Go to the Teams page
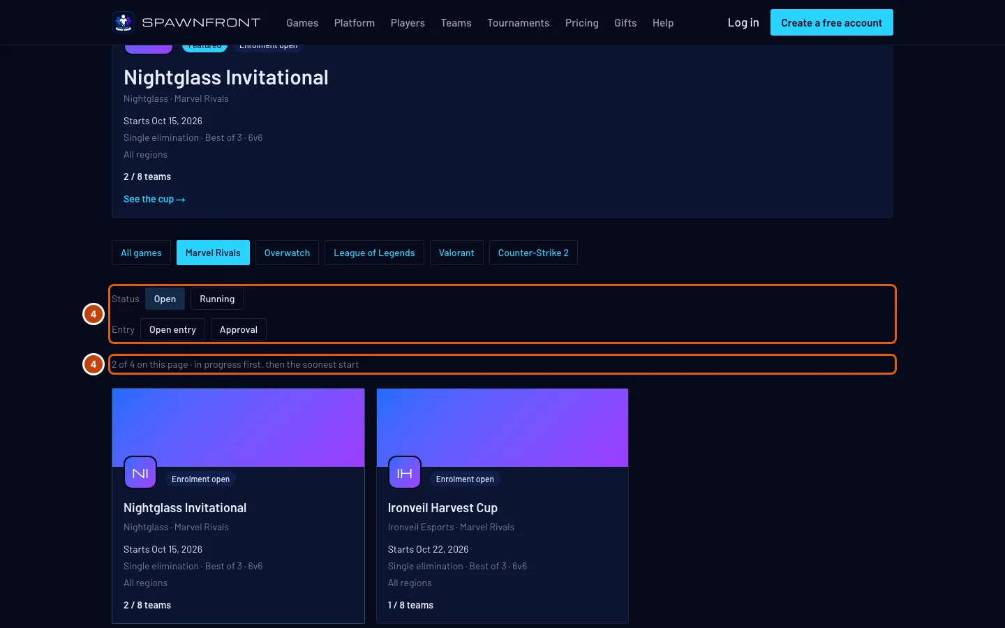Image resolution: width=1005 pixels, height=628 pixels. tap(456, 23)
